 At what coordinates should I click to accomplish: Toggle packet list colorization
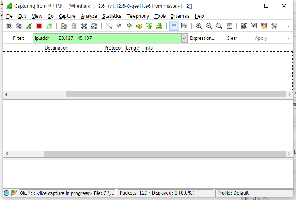tap(174, 26)
